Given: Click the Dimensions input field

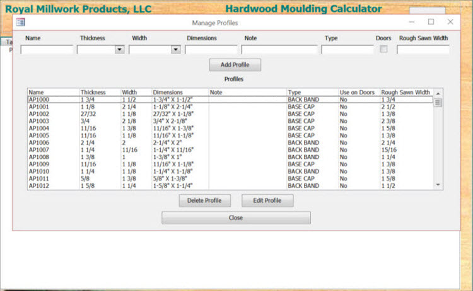Looking at the screenshot, I should click(x=211, y=49).
